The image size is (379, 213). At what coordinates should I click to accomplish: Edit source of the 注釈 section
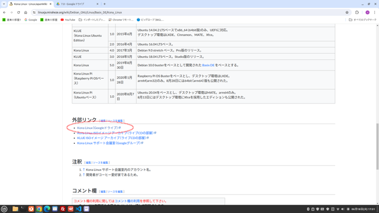point(101,163)
